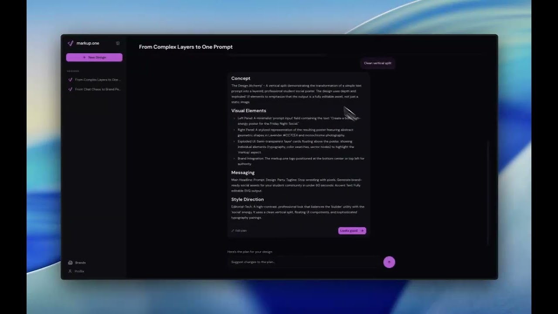Click the Brands building icon
This screenshot has width=558, height=314.
tap(70, 263)
